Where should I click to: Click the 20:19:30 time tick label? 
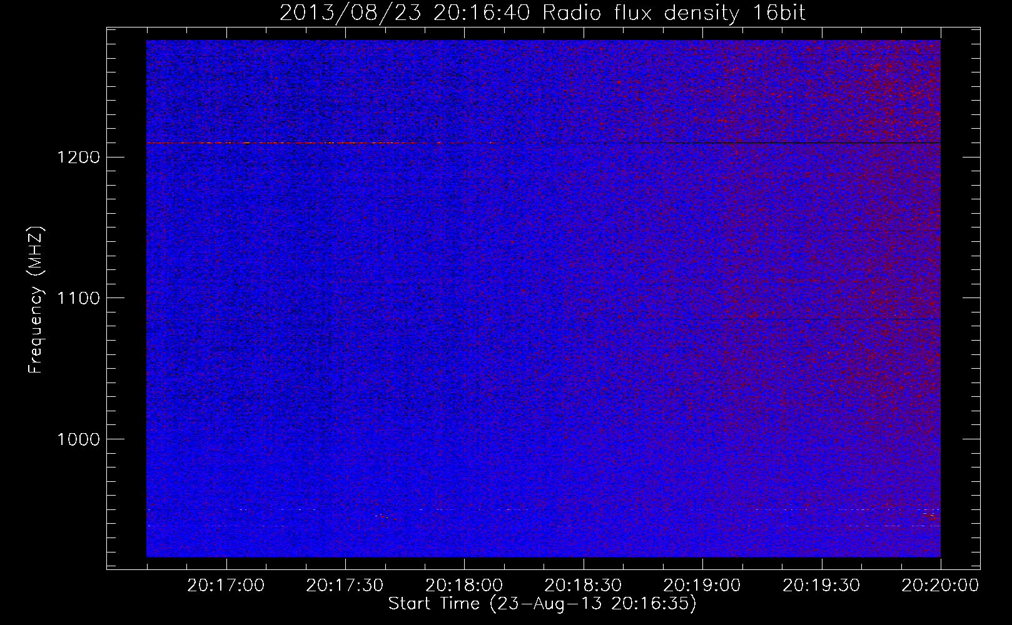click(x=821, y=586)
